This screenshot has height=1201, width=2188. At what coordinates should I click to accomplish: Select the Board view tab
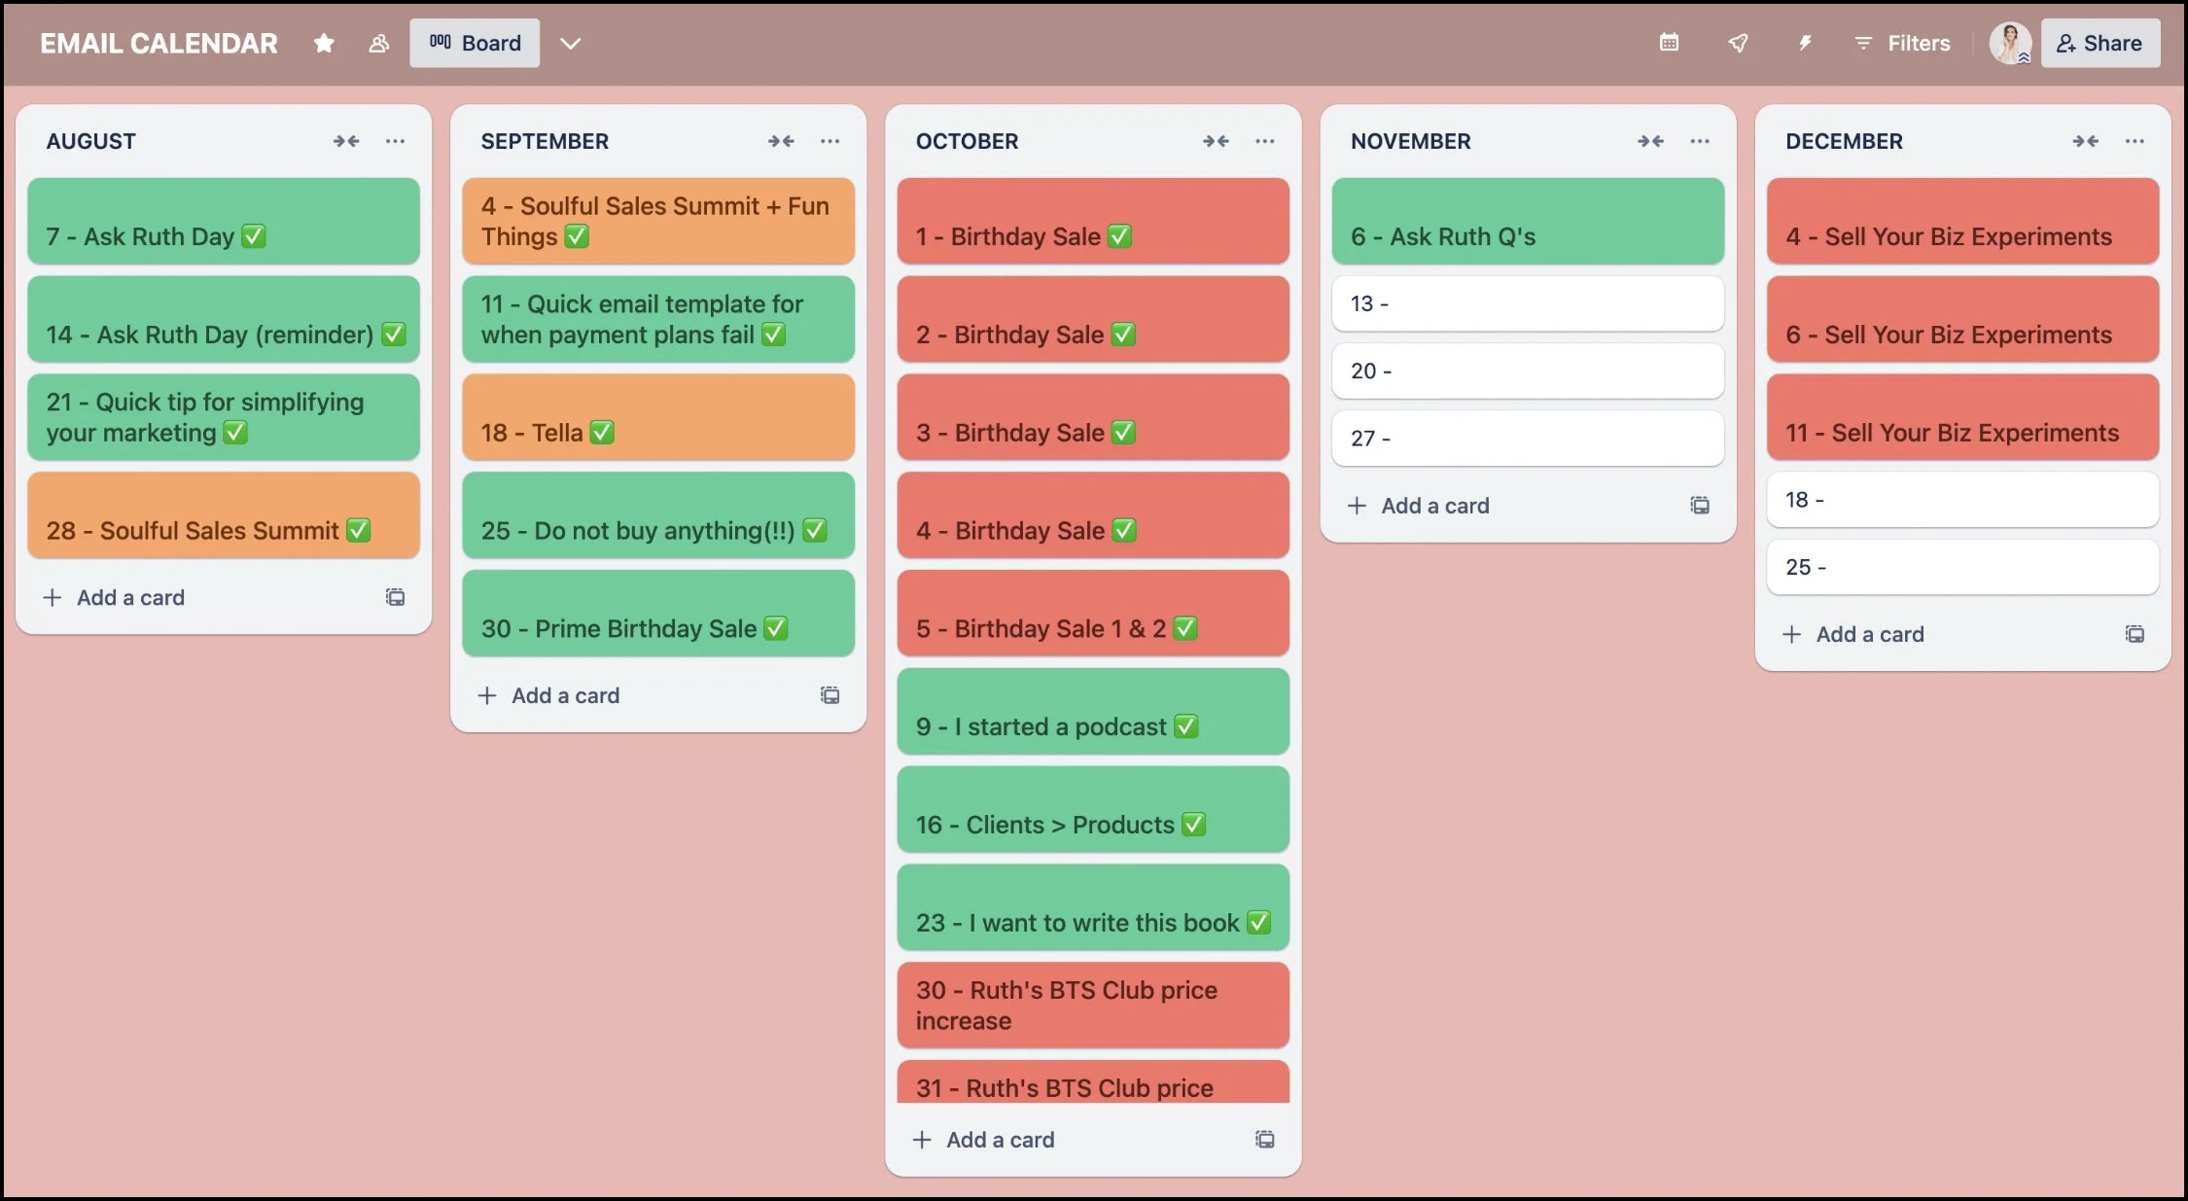475,44
